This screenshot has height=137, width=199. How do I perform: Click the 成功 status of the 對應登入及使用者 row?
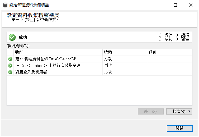click(108, 72)
